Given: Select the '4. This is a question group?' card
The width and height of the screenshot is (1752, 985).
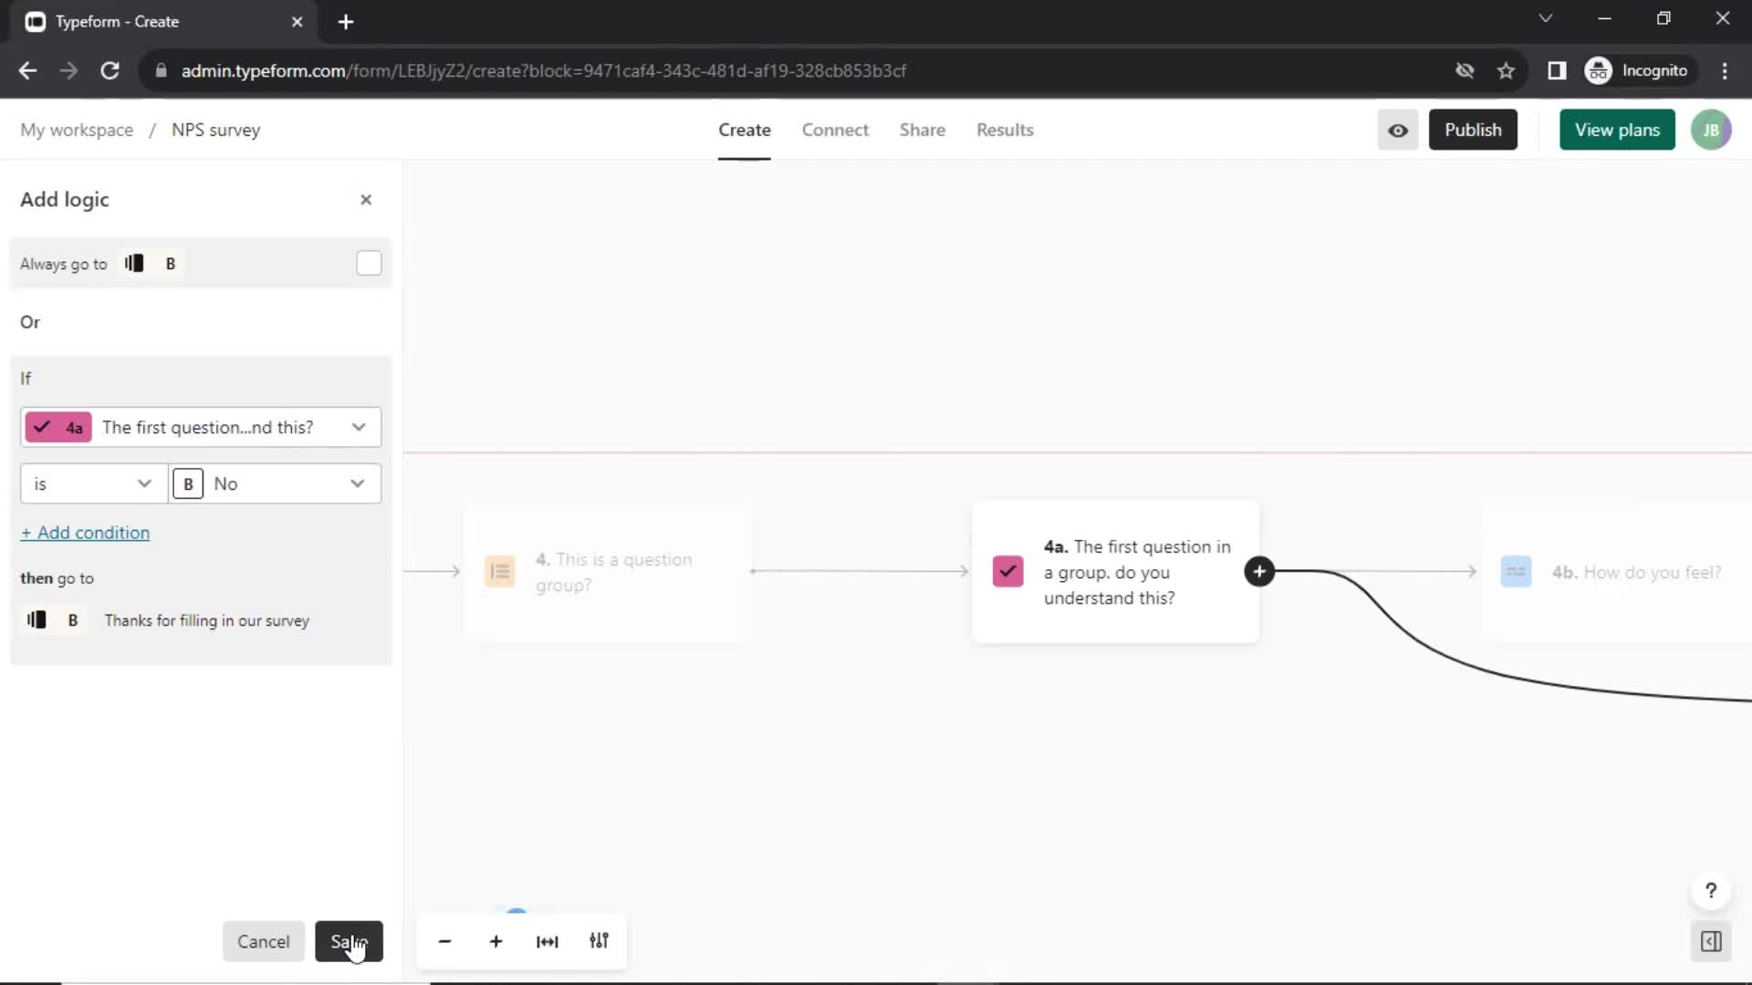Looking at the screenshot, I should 607,572.
